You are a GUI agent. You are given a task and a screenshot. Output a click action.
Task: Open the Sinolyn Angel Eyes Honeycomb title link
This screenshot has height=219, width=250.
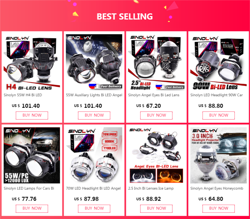point(217,188)
